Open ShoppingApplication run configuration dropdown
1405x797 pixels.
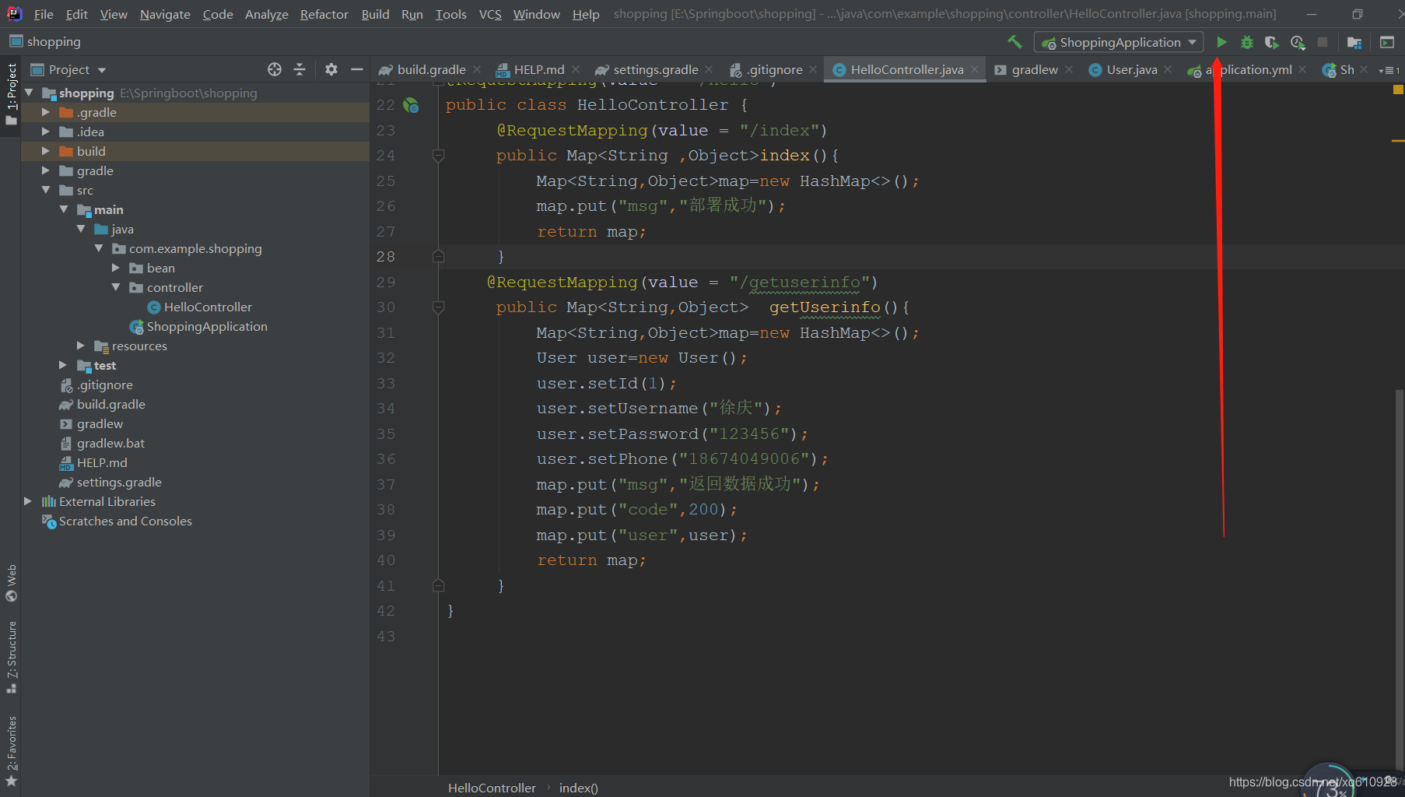[x=1118, y=42]
